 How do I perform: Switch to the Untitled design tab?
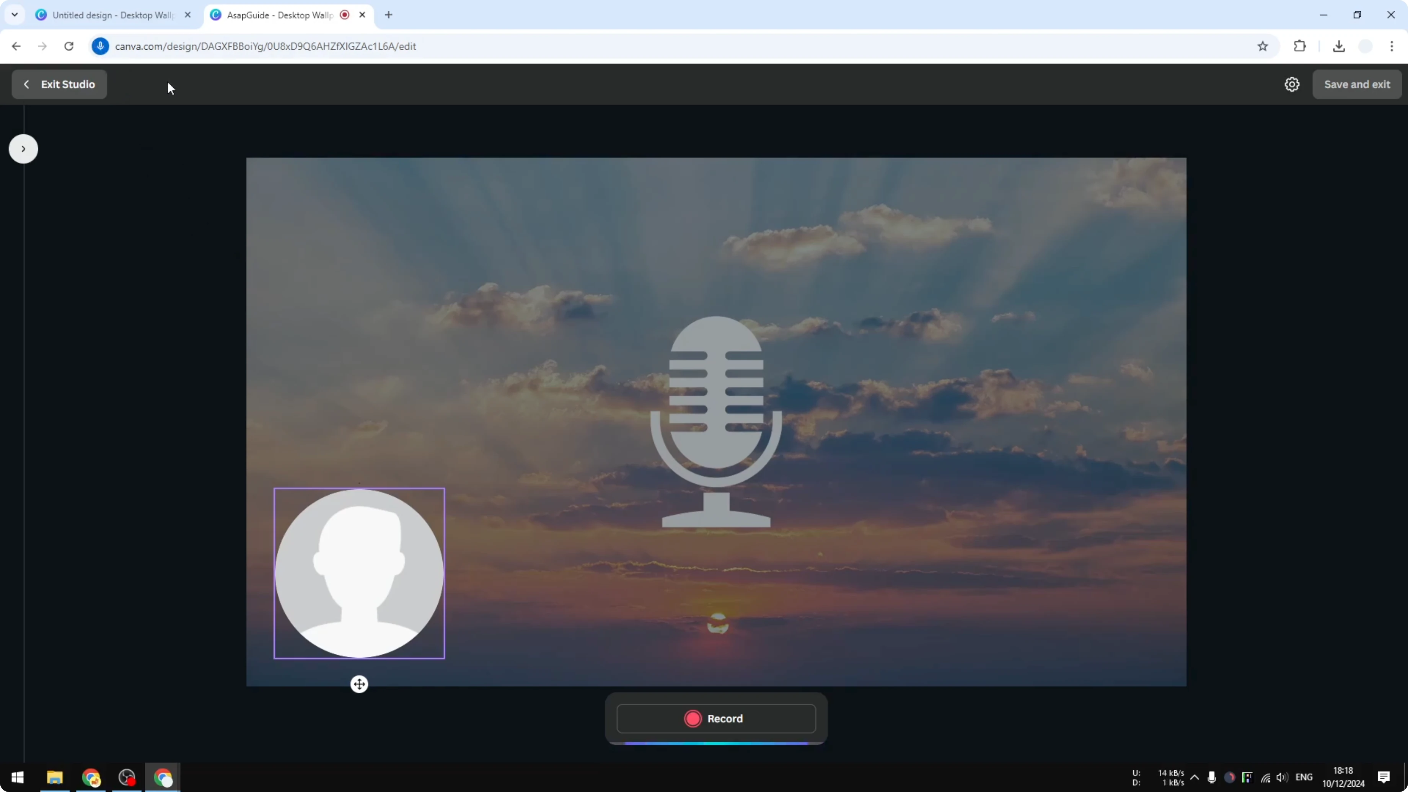(107, 15)
